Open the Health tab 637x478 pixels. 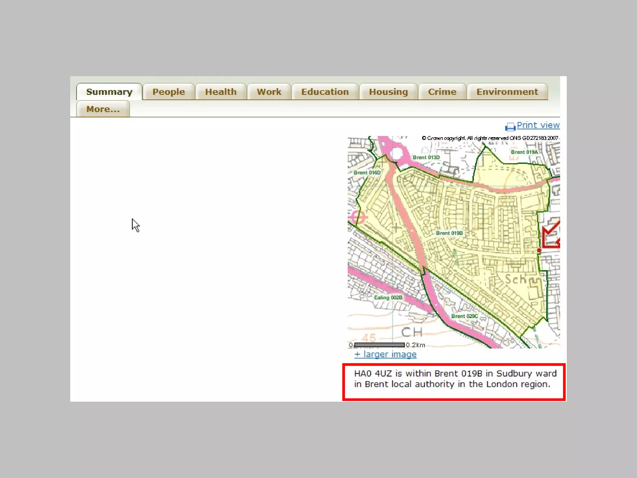click(x=221, y=92)
